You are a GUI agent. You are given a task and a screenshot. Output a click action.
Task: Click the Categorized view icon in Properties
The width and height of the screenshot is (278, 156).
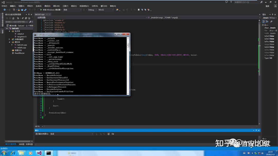[264, 22]
